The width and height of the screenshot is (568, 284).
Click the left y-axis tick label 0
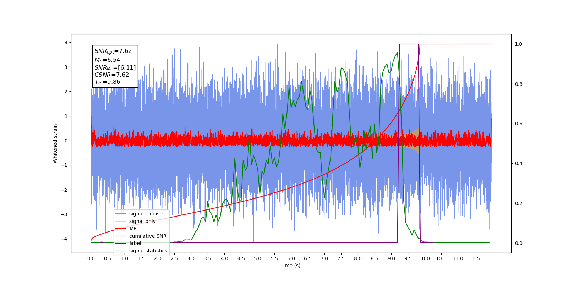(66, 141)
